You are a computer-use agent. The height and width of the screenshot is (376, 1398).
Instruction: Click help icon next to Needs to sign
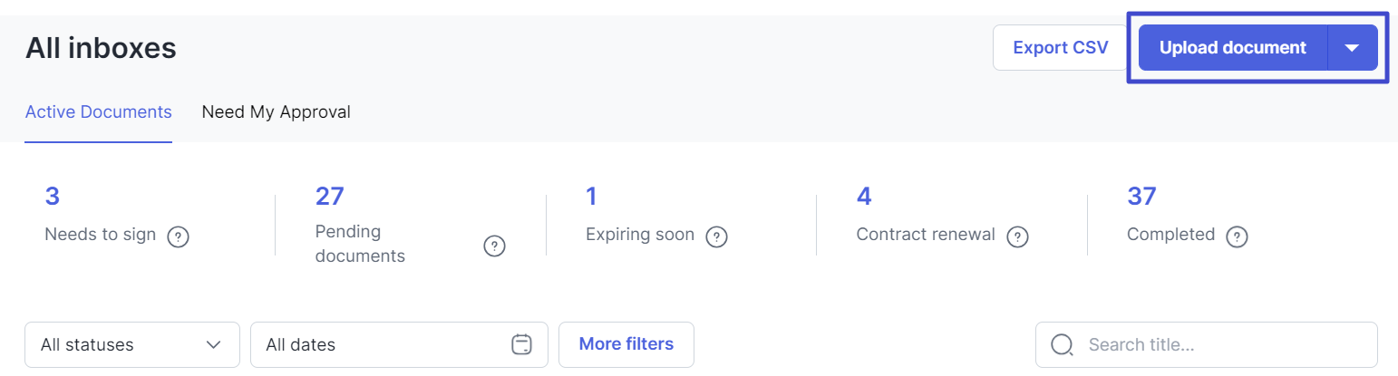[x=179, y=236]
